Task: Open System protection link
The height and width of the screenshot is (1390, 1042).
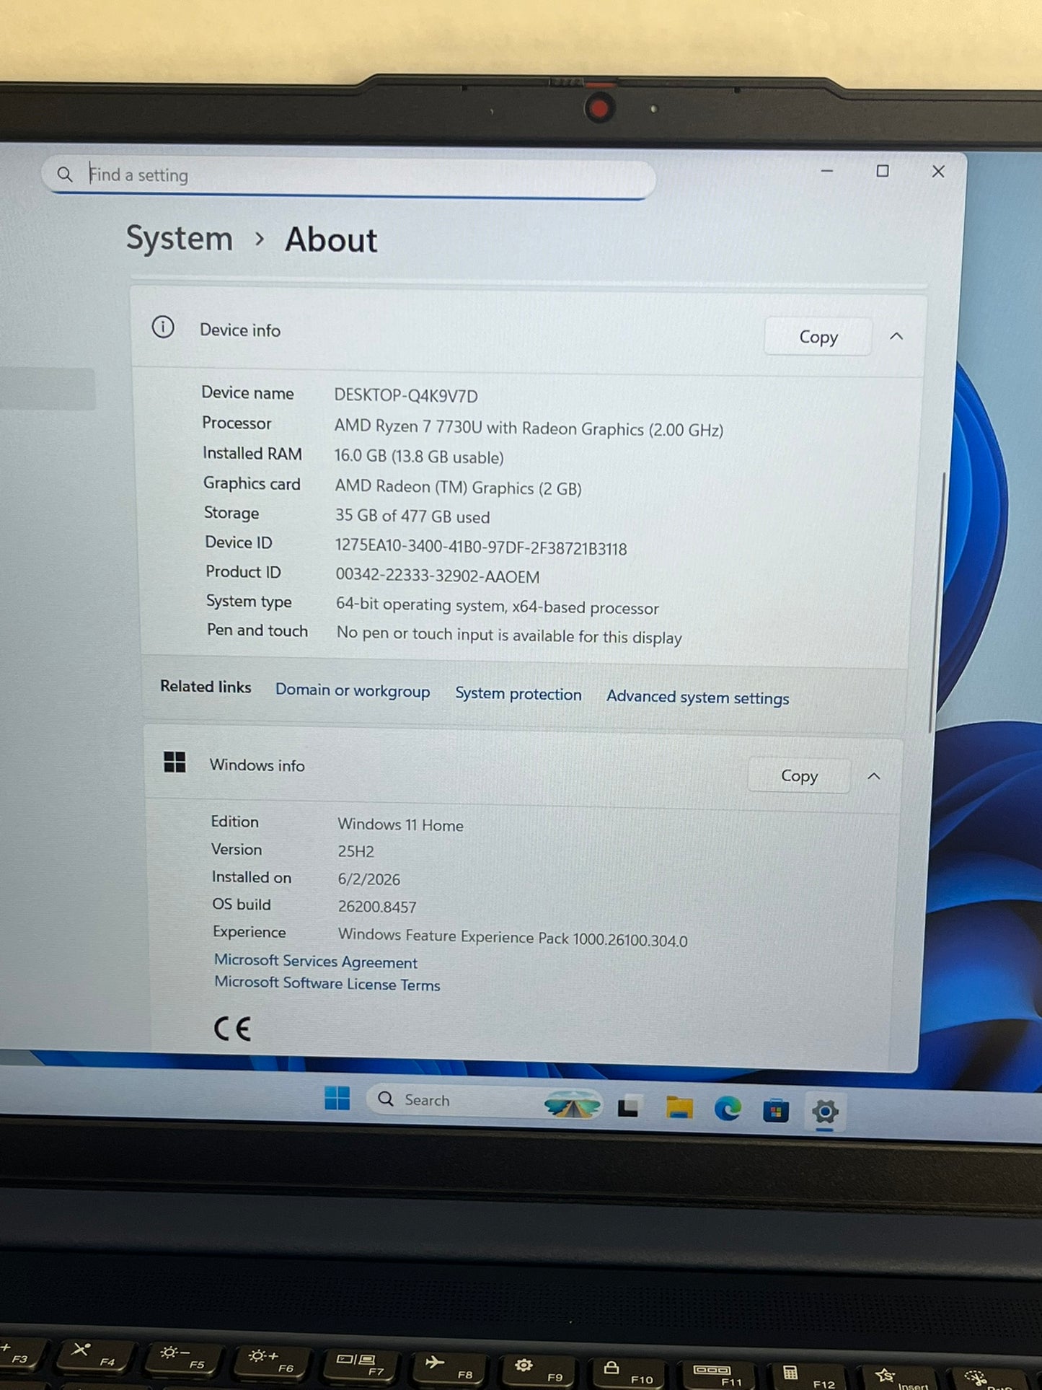Action: (x=518, y=694)
